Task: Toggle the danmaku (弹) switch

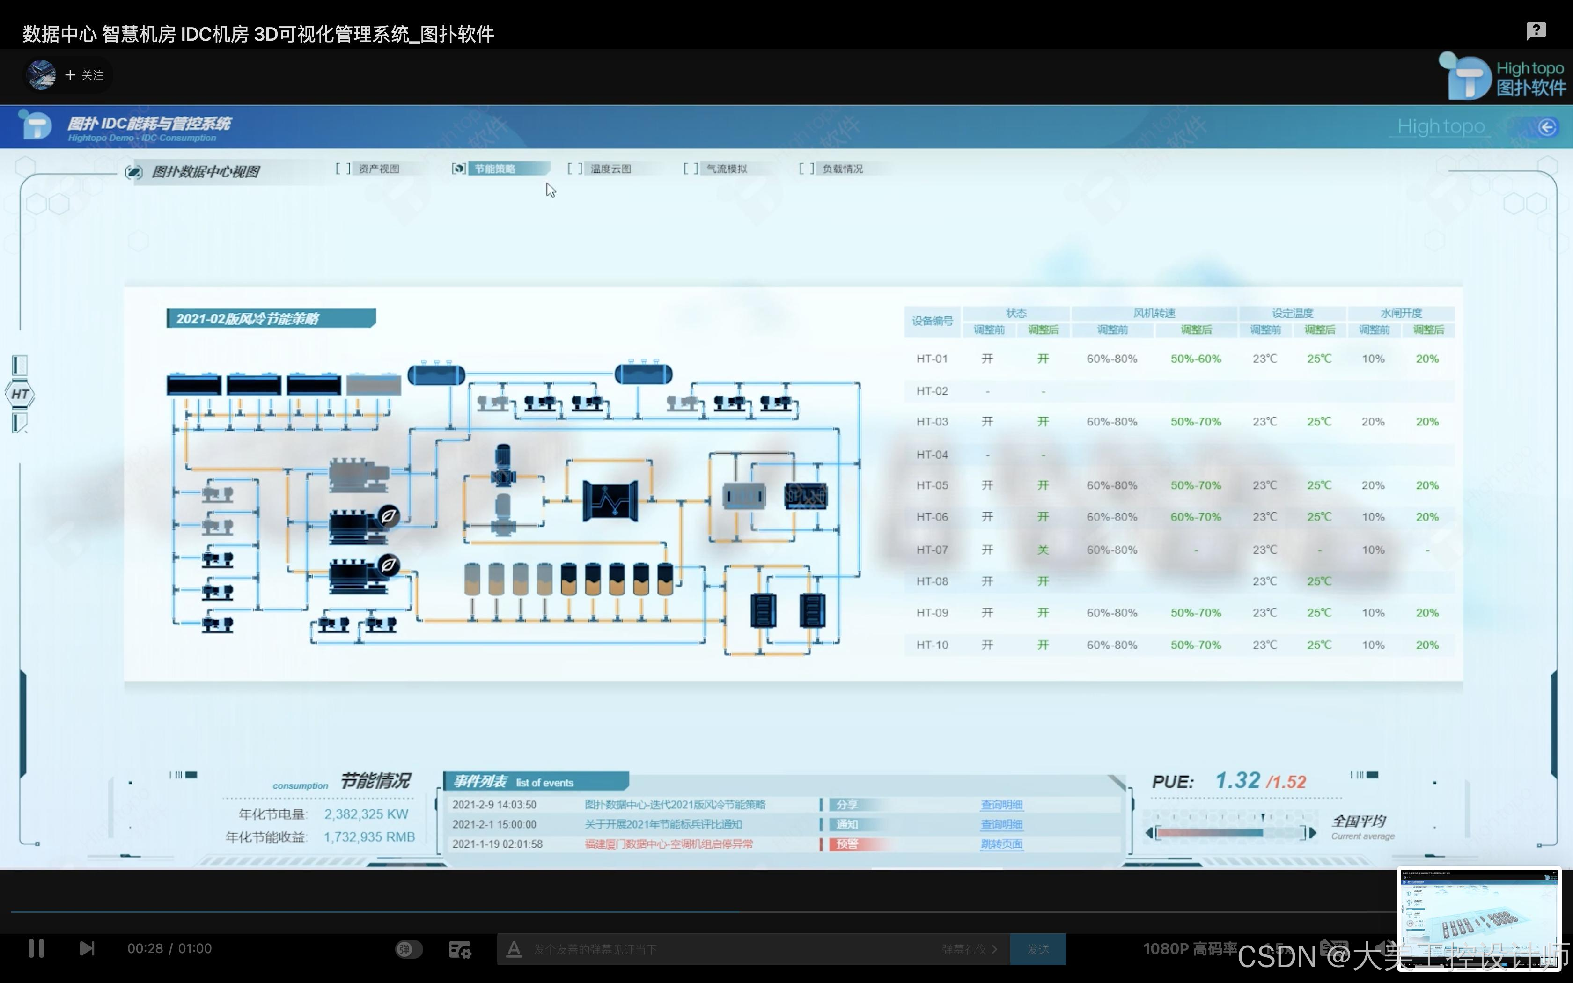Action: (409, 949)
